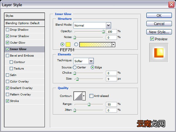Select the Drop Shadow settings row
This screenshot has height=132, width=176.
pyautogui.click(x=24, y=30)
